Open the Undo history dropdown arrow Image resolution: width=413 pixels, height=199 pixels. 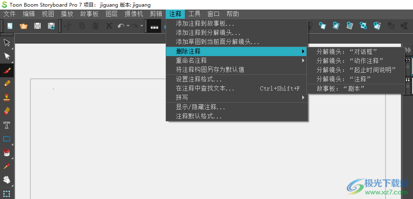click(x=128, y=26)
